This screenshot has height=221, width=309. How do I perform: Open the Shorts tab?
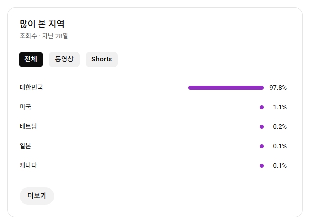click(x=102, y=60)
